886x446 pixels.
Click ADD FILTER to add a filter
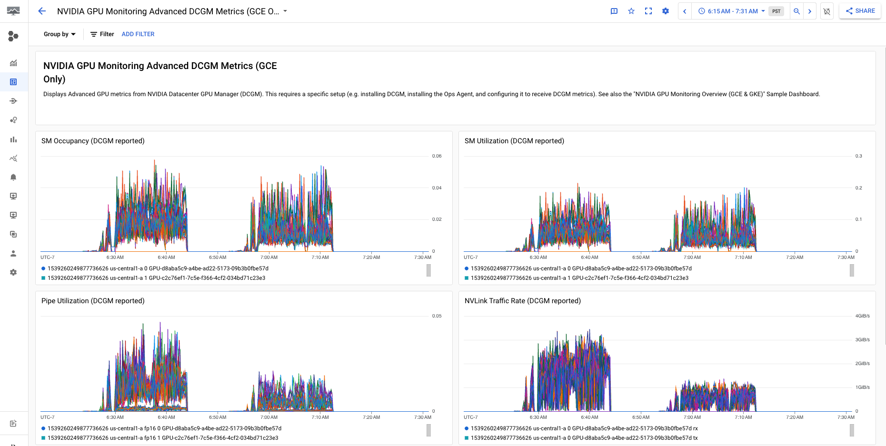138,34
